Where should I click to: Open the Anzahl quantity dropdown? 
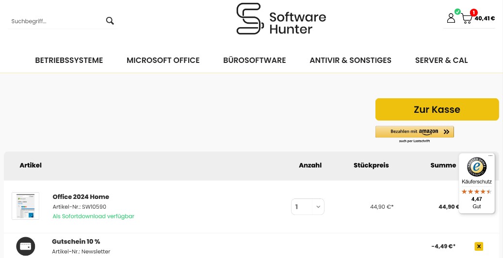click(308, 207)
